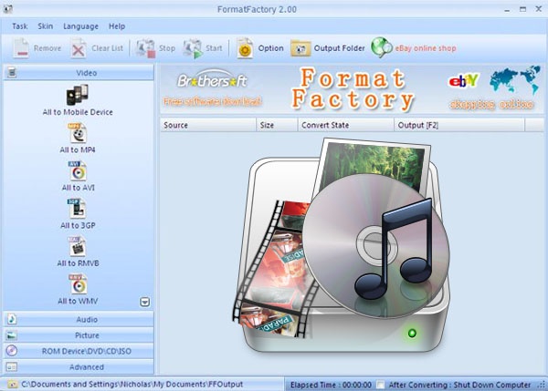Click the Size column header
Image resolution: width=548 pixels, height=391 pixels.
click(277, 125)
